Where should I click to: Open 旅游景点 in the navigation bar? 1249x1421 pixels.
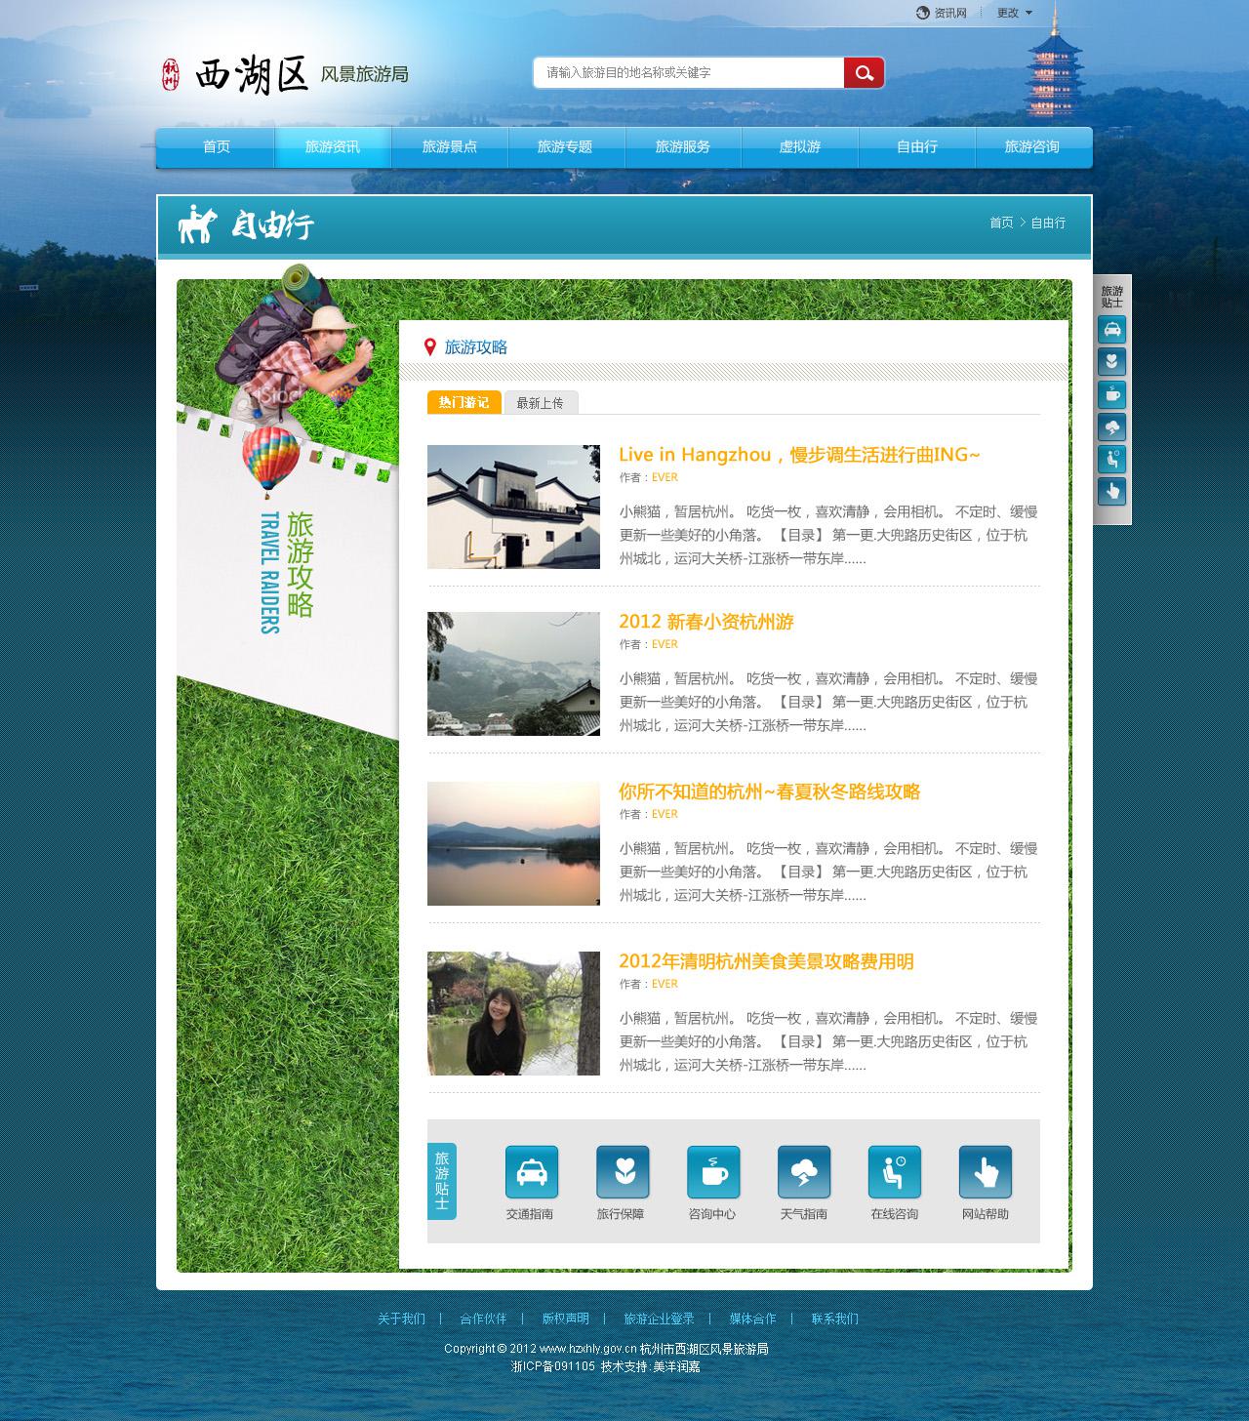coord(449,147)
